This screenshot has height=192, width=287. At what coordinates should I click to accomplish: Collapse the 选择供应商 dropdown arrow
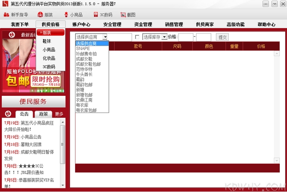105,37
